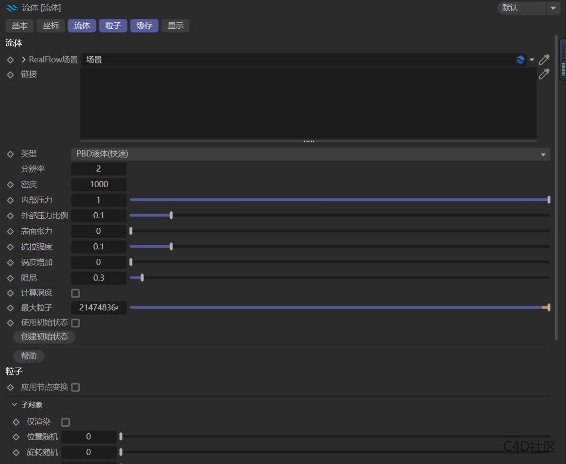Click the eyedropper icon beside the 链接 list
This screenshot has height=464, width=566.
click(x=544, y=74)
